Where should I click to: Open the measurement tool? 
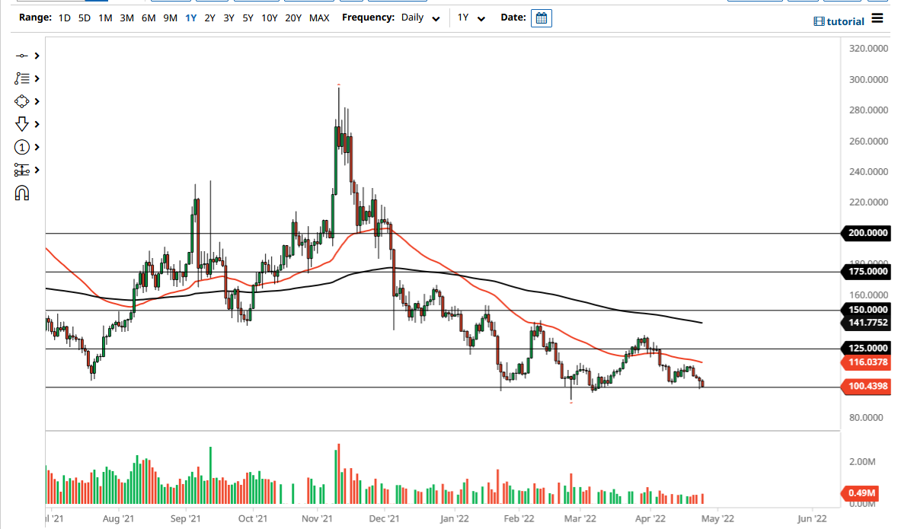click(23, 170)
